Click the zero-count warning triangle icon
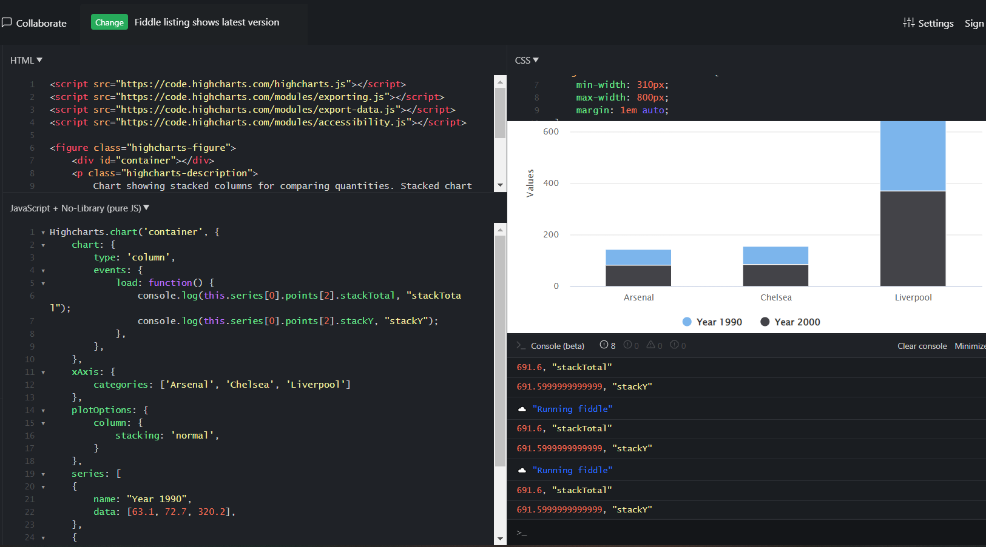The height and width of the screenshot is (547, 986). [x=650, y=345]
